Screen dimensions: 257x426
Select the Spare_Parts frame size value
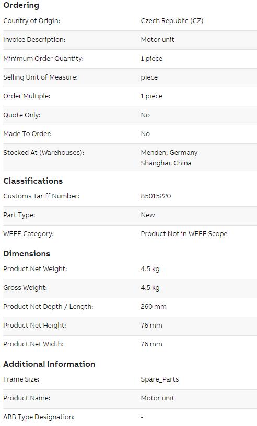click(160, 379)
